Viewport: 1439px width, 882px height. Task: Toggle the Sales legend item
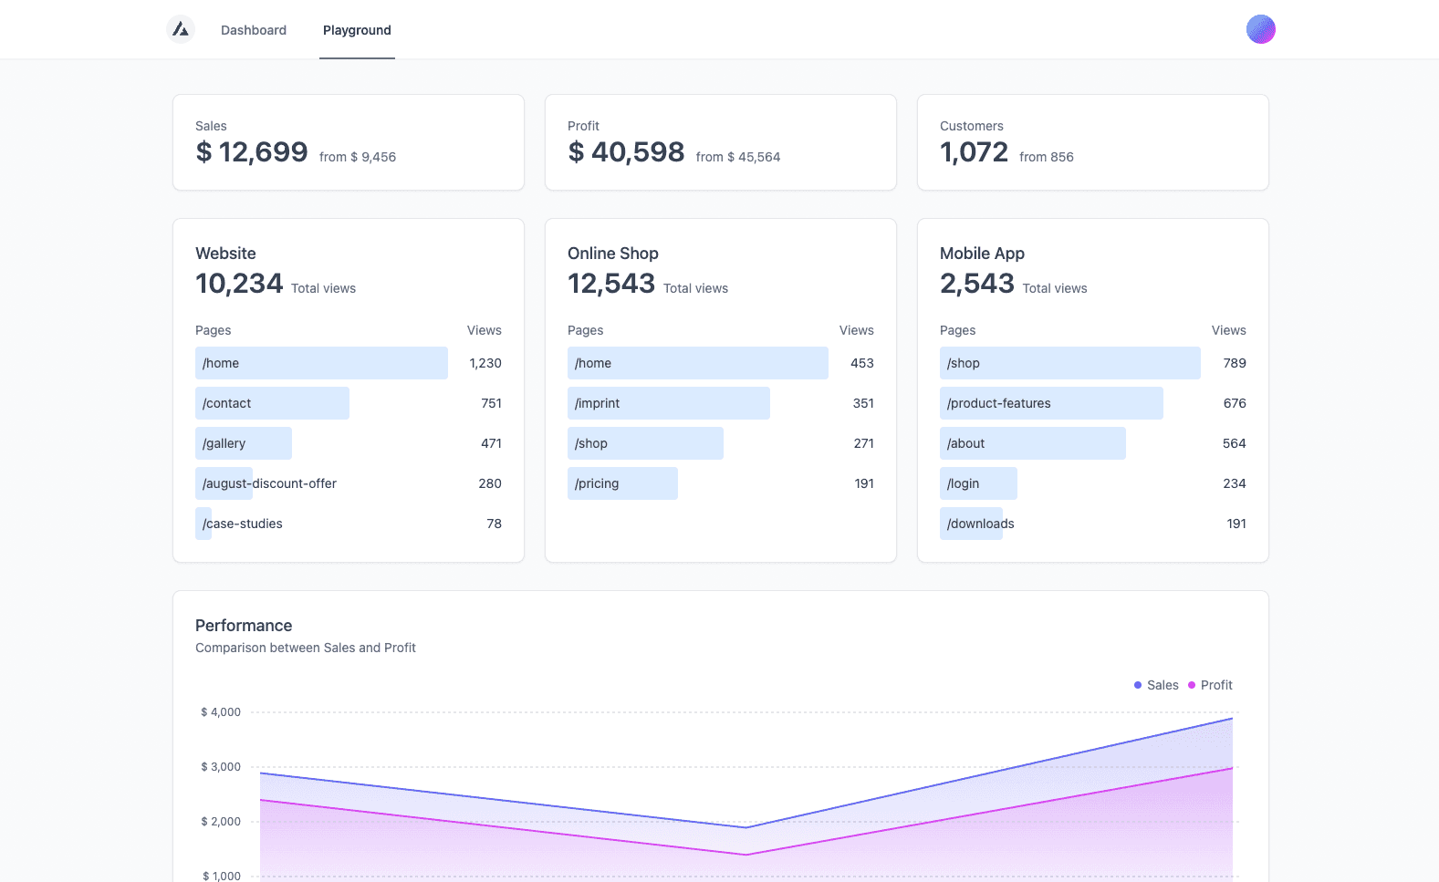click(1156, 685)
